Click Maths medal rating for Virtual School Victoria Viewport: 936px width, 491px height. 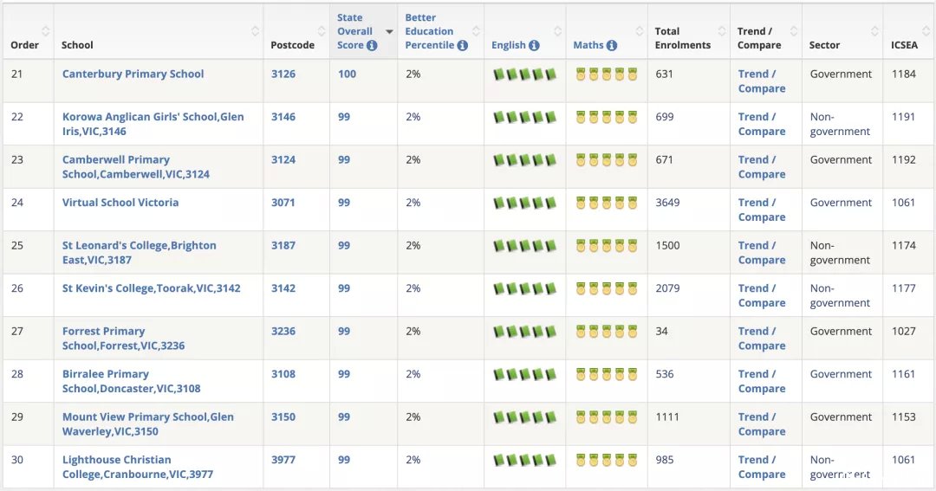coord(607,204)
